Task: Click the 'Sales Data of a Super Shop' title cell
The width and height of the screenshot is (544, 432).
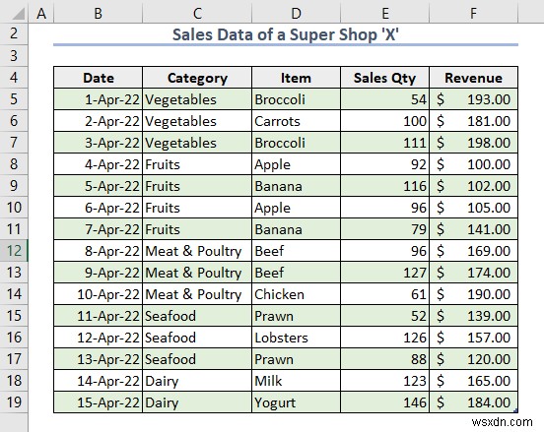Action: [286, 34]
